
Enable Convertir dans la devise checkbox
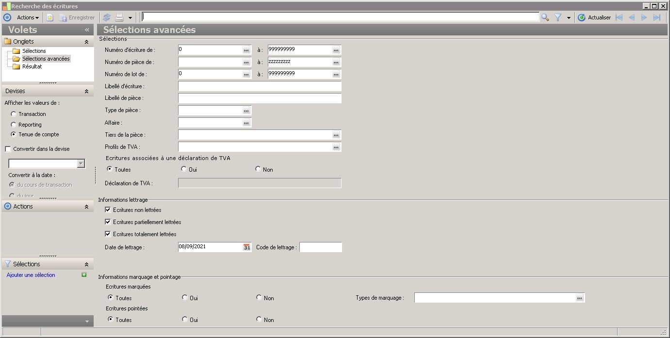pos(8,149)
